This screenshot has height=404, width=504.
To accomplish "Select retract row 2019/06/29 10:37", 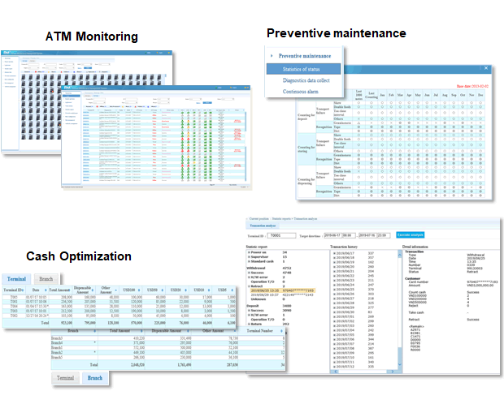I will pyautogui.click(x=282, y=295).
